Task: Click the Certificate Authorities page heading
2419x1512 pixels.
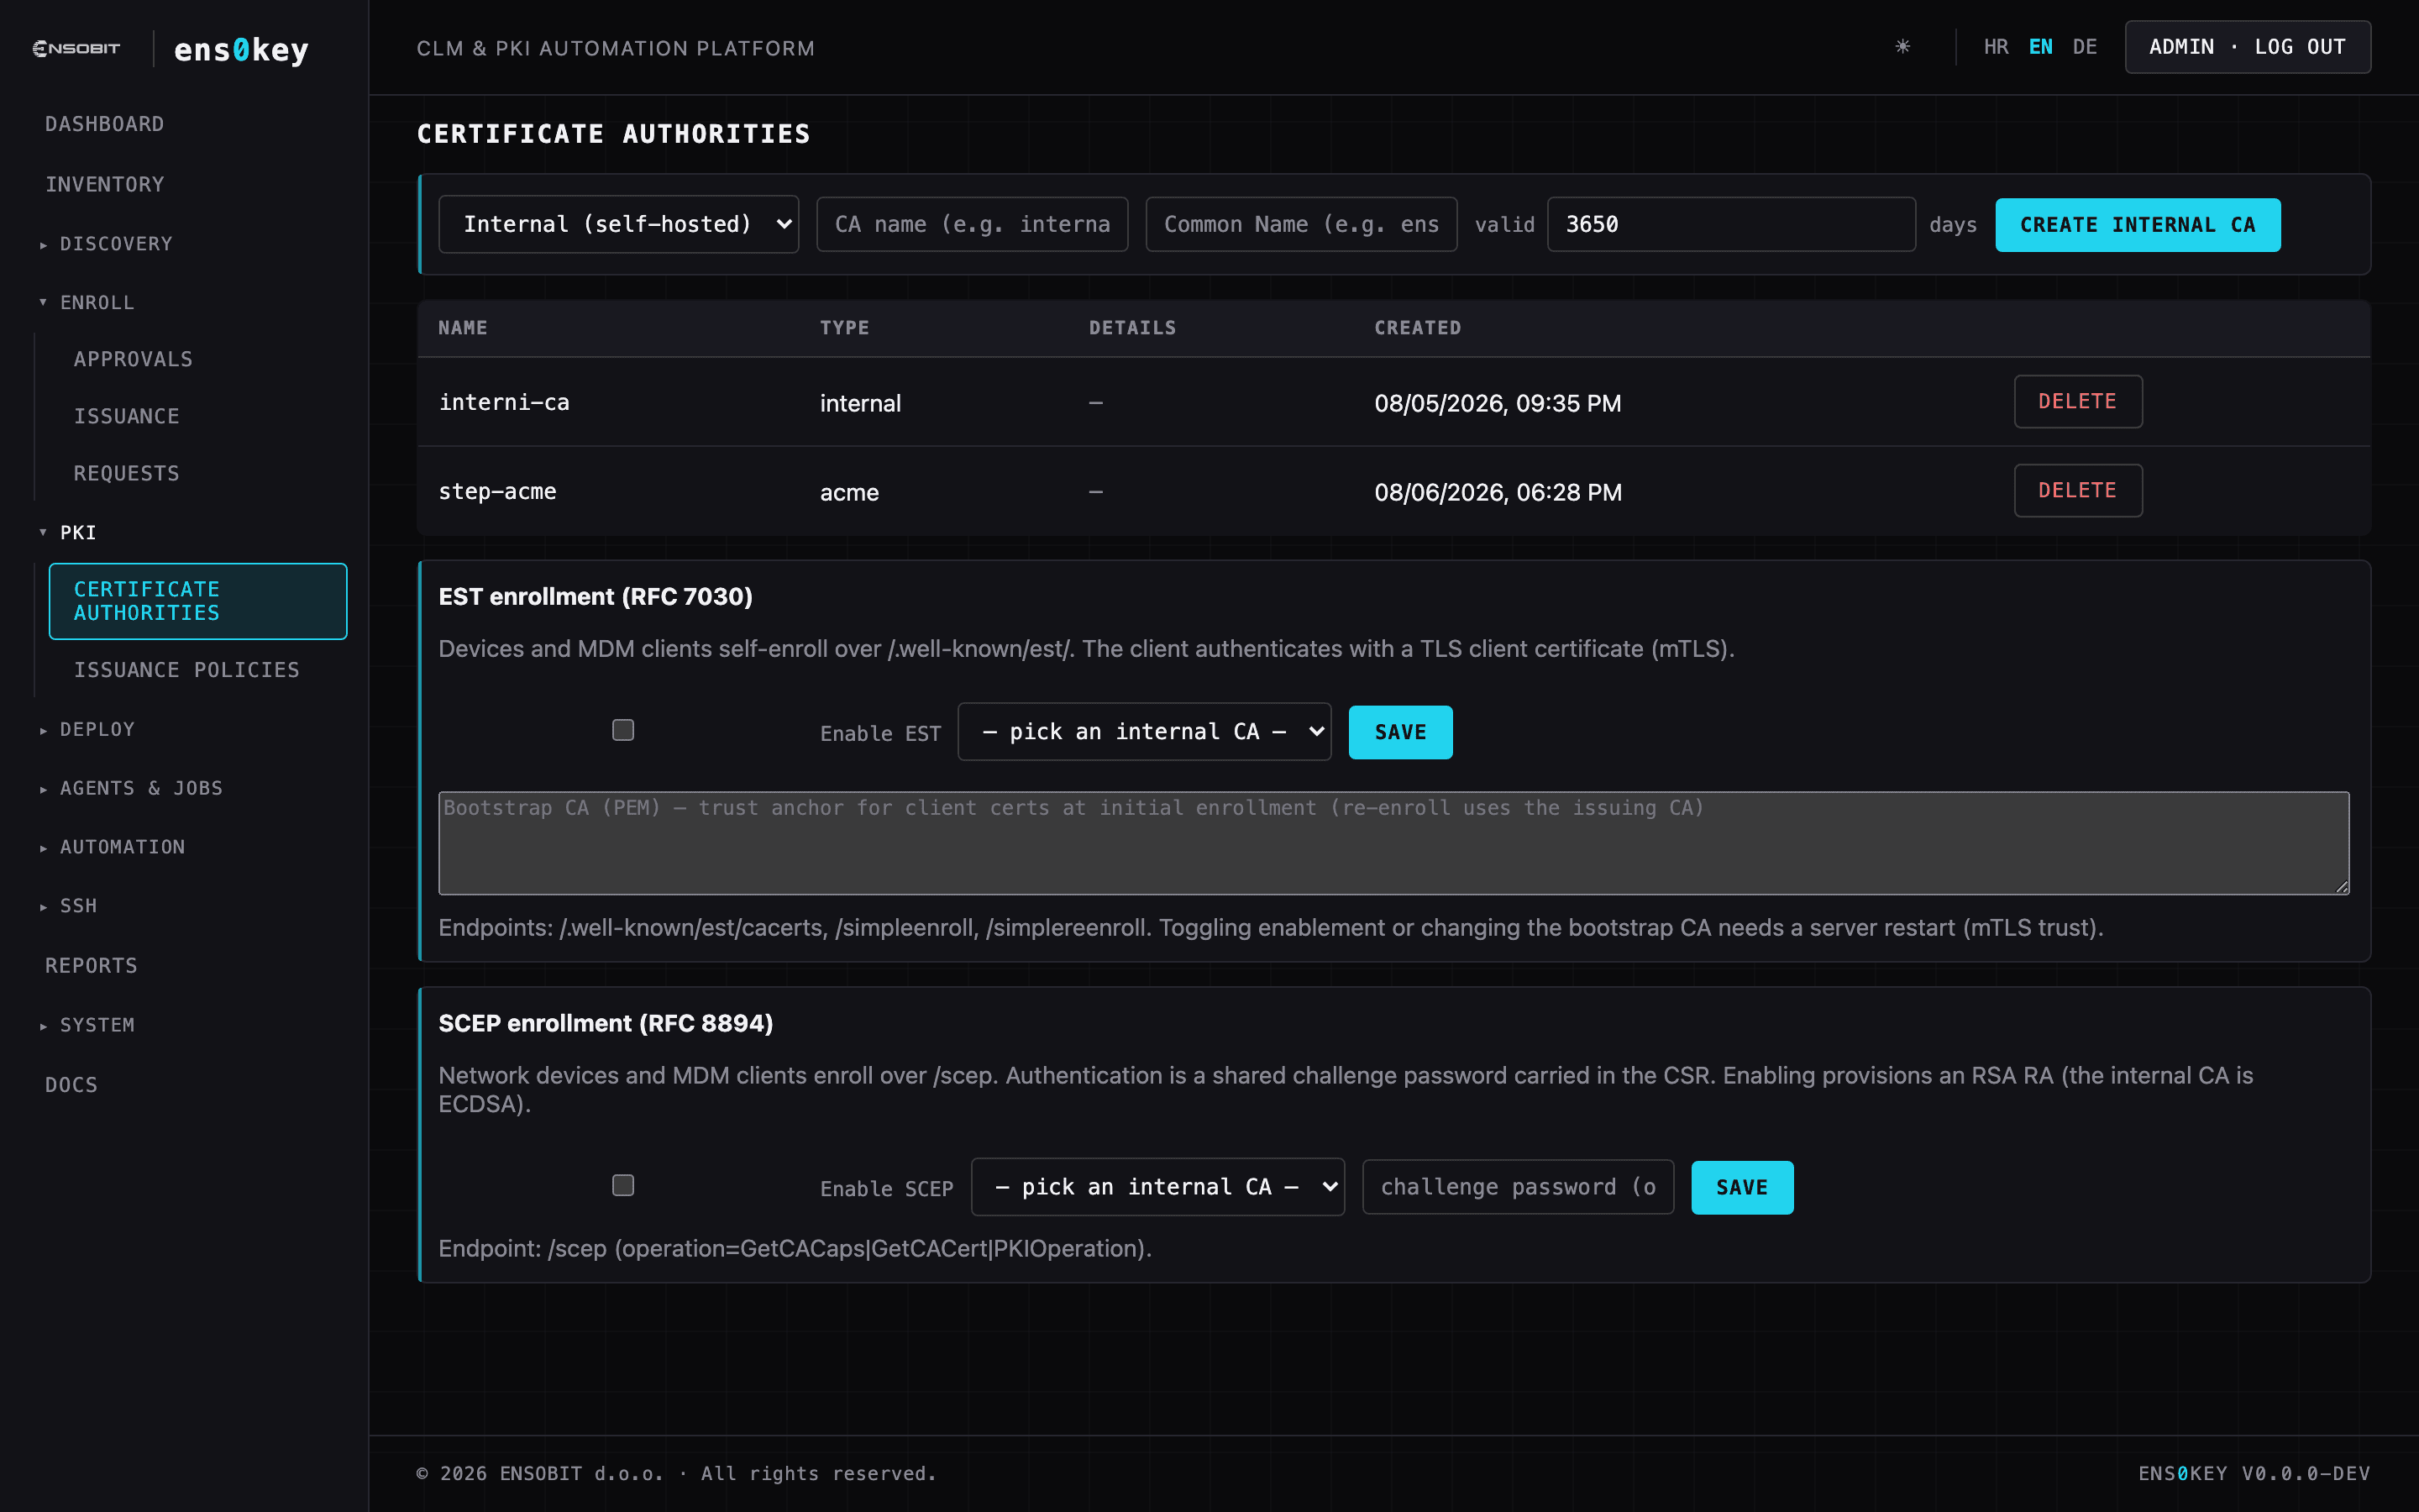Action: pyautogui.click(x=613, y=134)
